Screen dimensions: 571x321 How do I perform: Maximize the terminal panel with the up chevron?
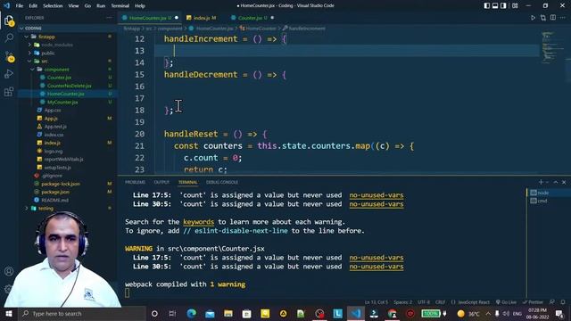tap(556, 182)
